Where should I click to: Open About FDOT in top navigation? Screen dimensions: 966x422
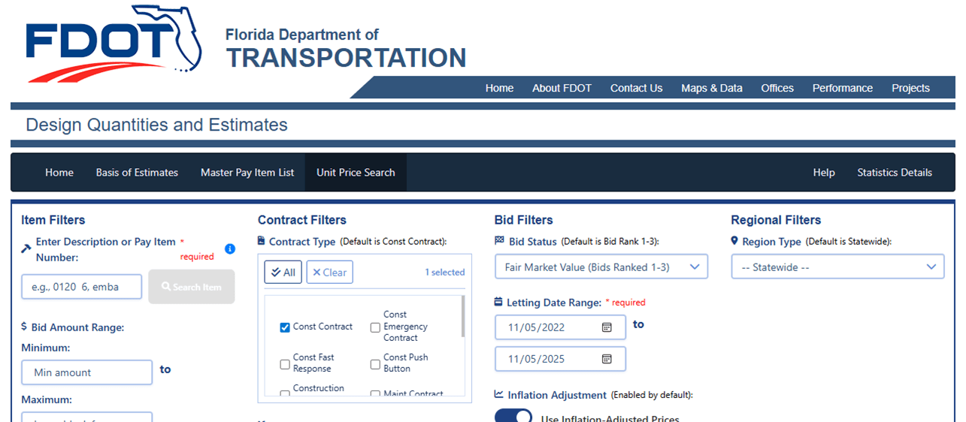coord(562,88)
